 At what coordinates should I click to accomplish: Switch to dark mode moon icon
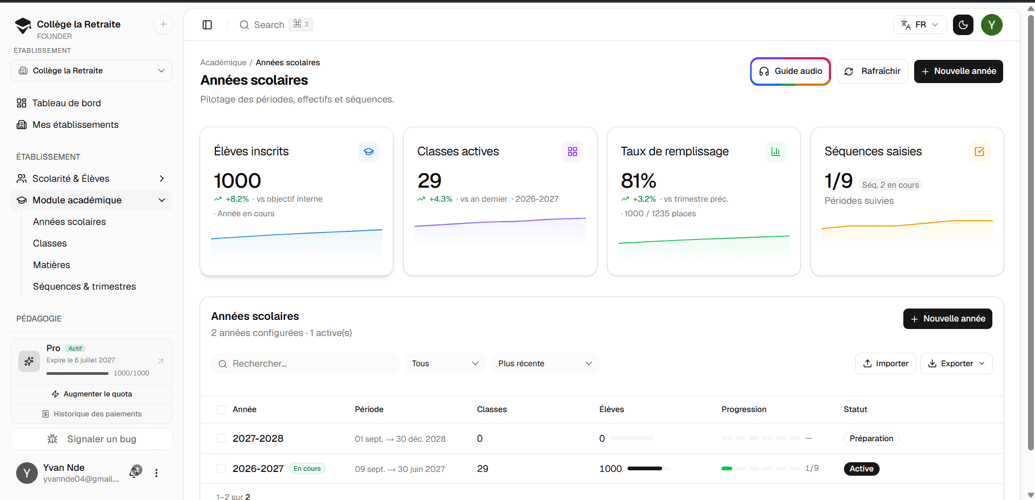(963, 25)
